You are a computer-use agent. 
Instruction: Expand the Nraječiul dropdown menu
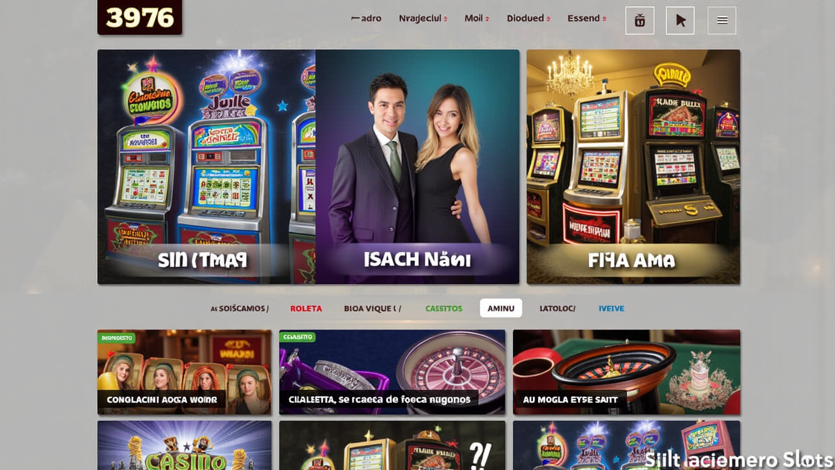423,18
